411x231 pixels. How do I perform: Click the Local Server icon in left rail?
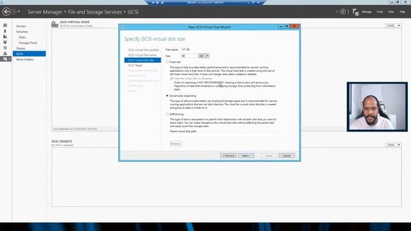coord(5,31)
